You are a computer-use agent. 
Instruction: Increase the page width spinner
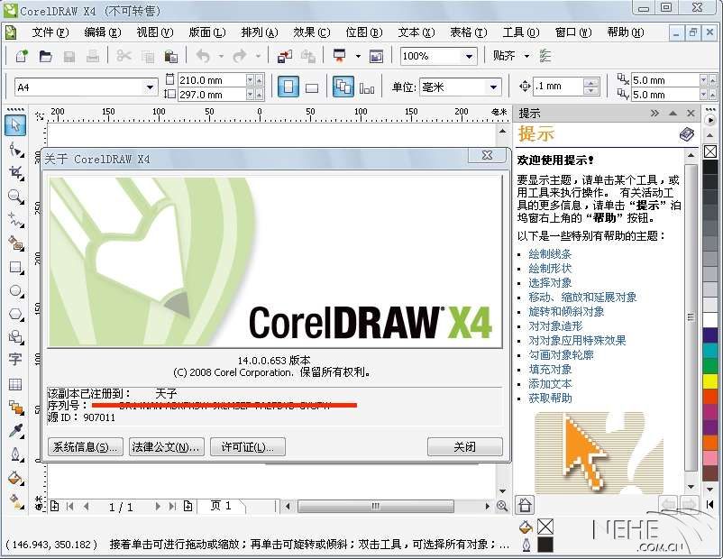point(259,79)
